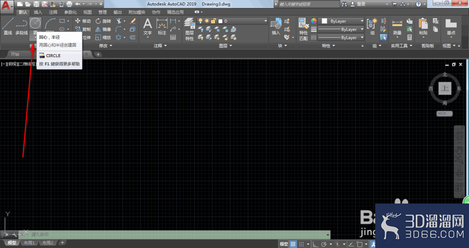Click the Dimension (标注) tool
The height and width of the screenshot is (248, 469).
coord(162,26)
